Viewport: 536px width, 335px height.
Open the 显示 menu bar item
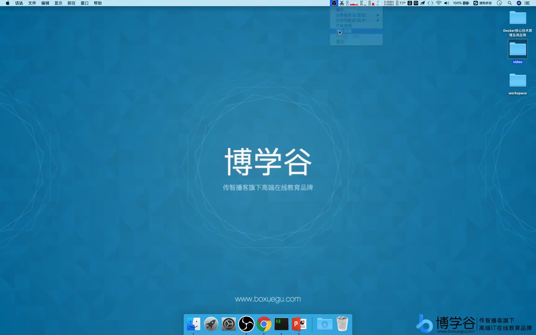pyautogui.click(x=58, y=3)
